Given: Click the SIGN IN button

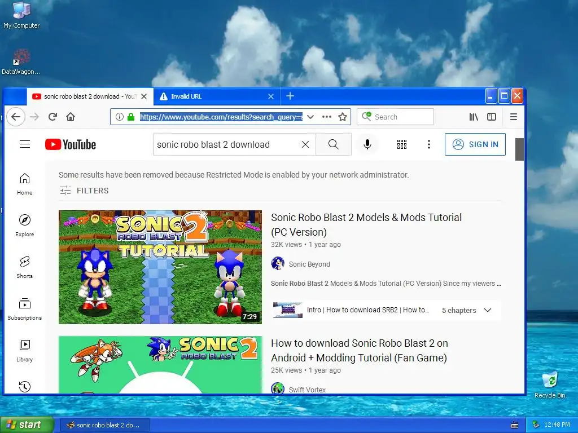Looking at the screenshot, I should [475, 144].
